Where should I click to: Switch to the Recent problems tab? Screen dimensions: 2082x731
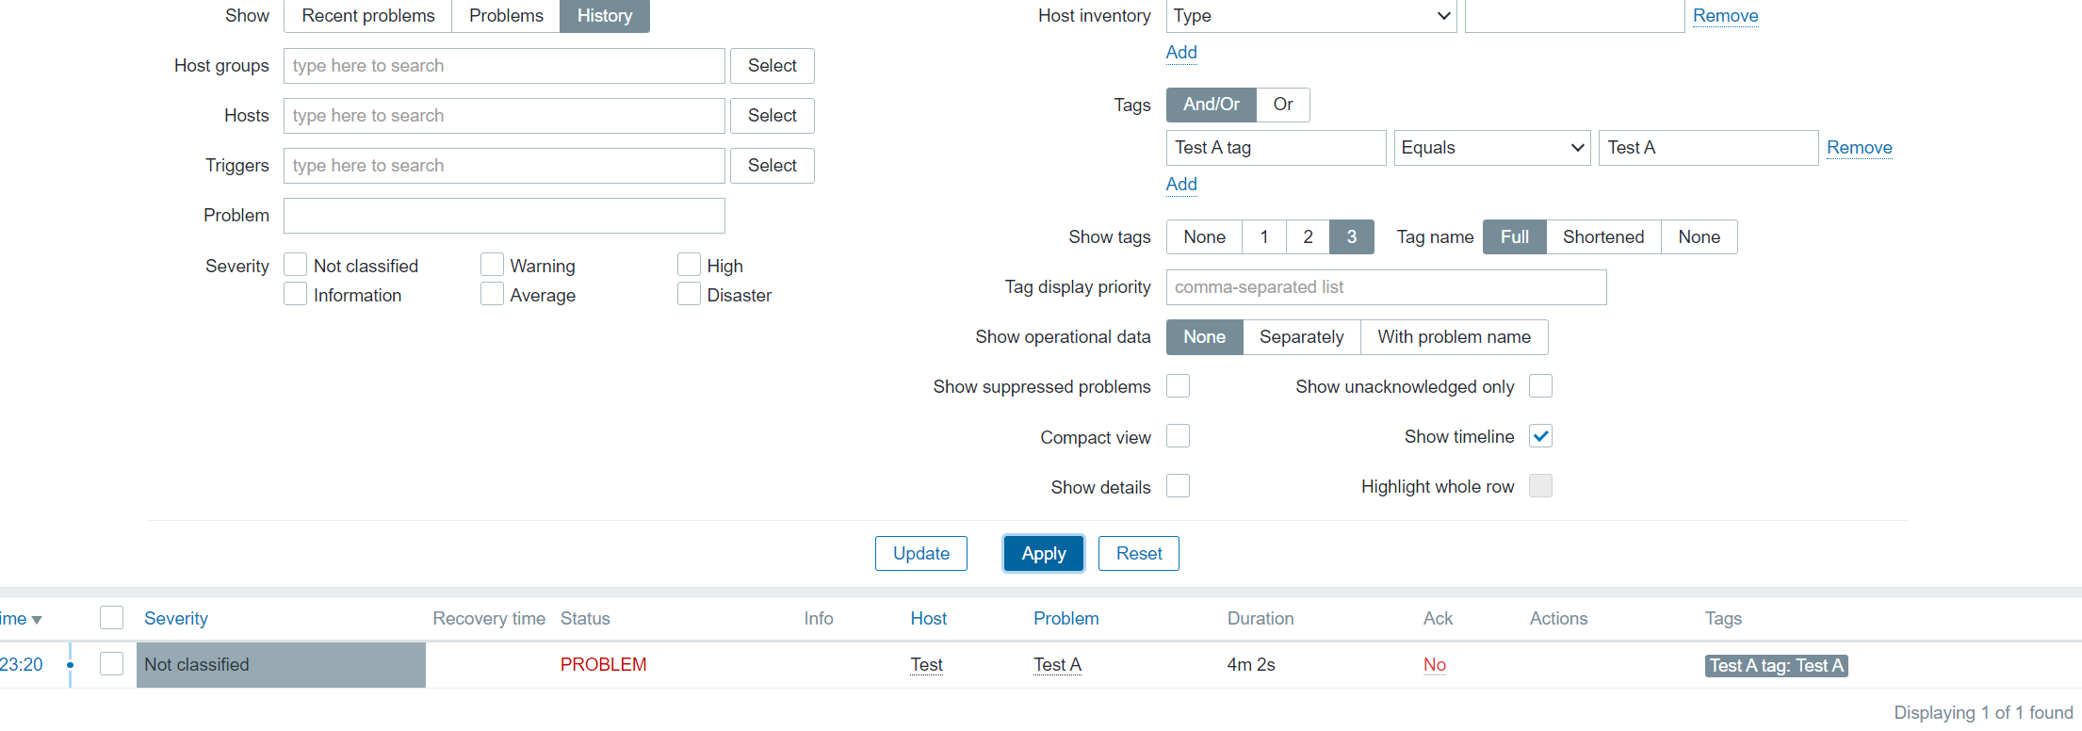pos(367,16)
